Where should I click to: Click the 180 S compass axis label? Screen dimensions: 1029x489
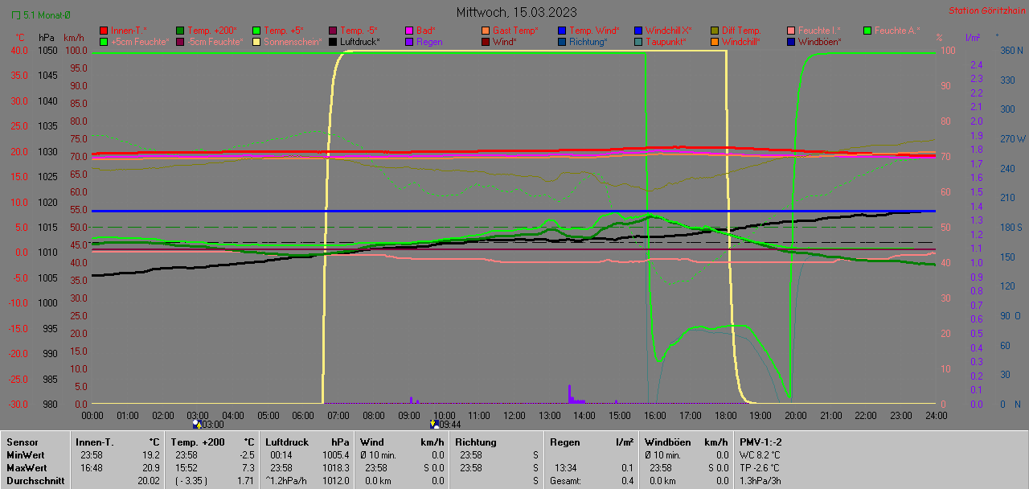pyautogui.click(x=1011, y=227)
